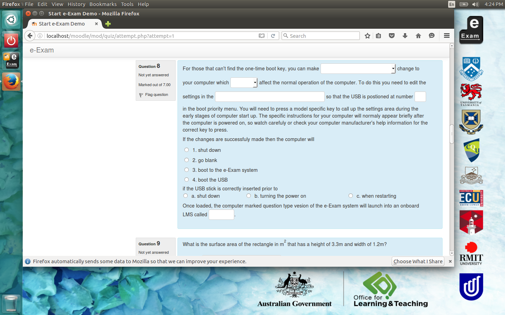This screenshot has width=505, height=315.
Task: Select "b. turning the power on" option
Action: (249, 196)
